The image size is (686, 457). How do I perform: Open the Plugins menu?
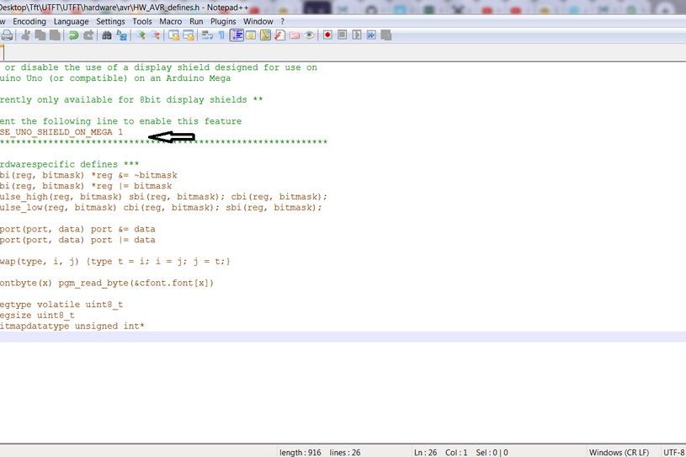tap(223, 21)
